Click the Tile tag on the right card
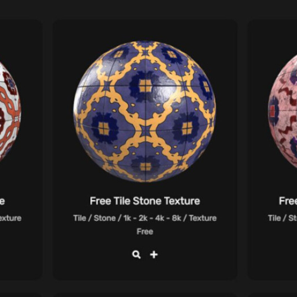The height and width of the screenshot is (297, 297). pos(274,218)
